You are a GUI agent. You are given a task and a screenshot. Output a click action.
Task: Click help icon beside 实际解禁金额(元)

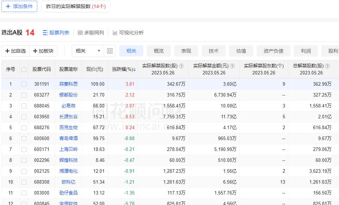[232, 66]
